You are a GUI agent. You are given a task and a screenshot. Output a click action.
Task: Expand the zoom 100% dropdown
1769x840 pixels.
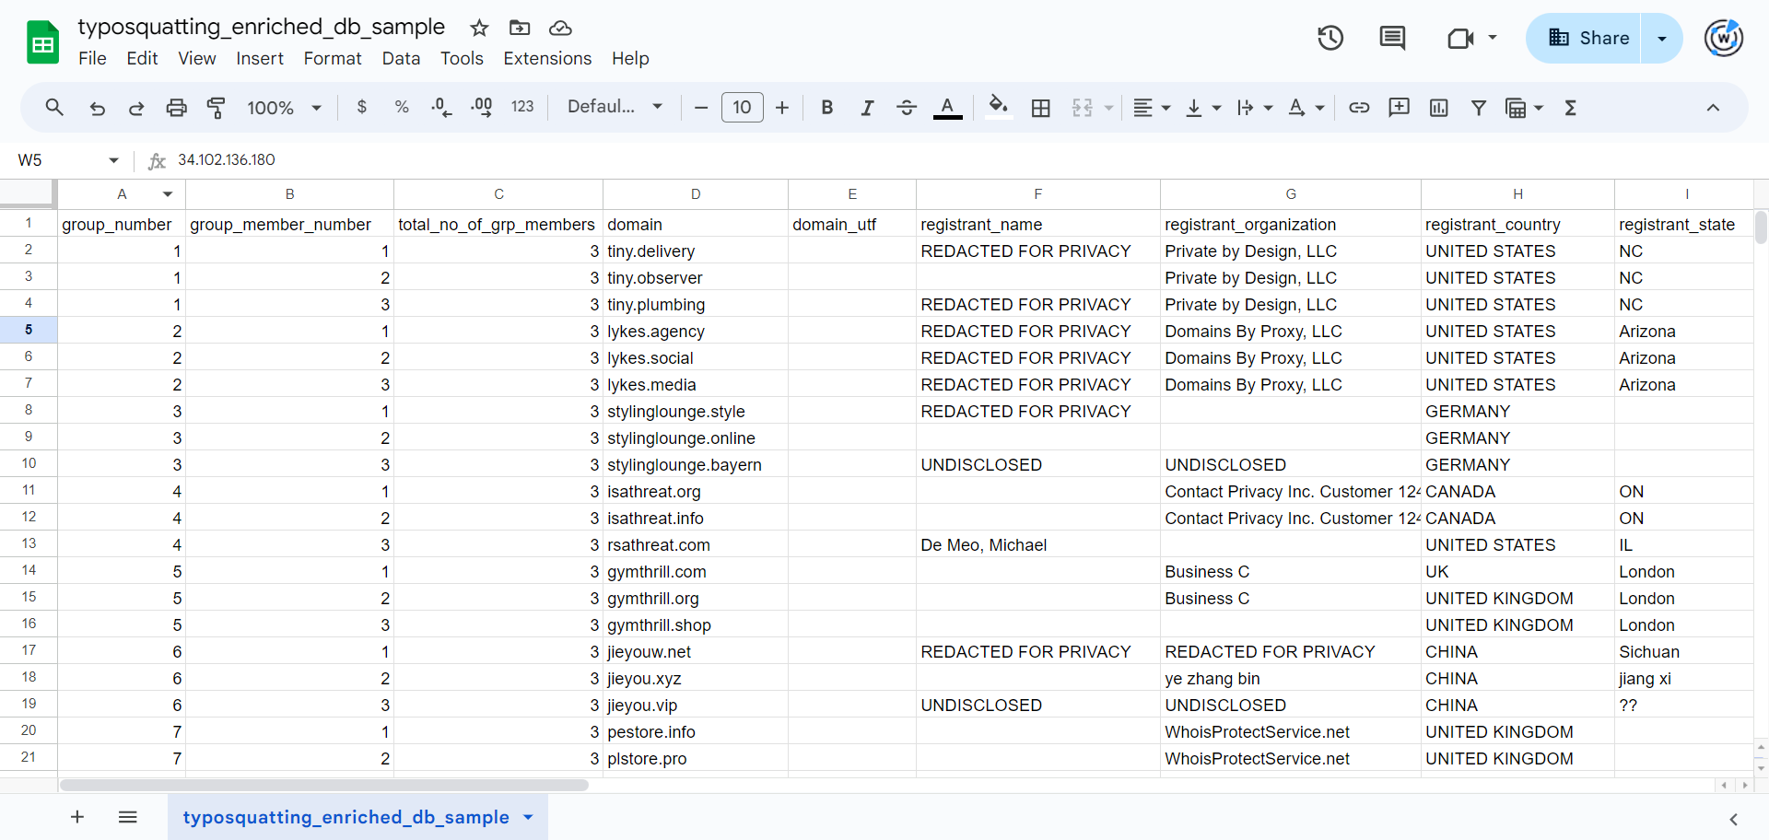tap(284, 108)
